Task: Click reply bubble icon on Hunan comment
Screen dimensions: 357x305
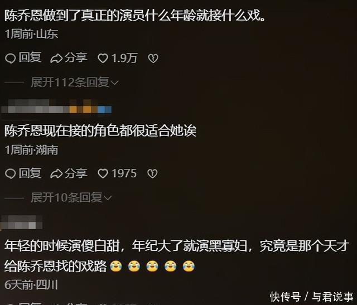Action: tap(10, 173)
